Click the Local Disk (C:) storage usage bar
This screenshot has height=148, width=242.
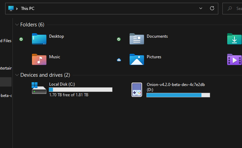click(80, 89)
